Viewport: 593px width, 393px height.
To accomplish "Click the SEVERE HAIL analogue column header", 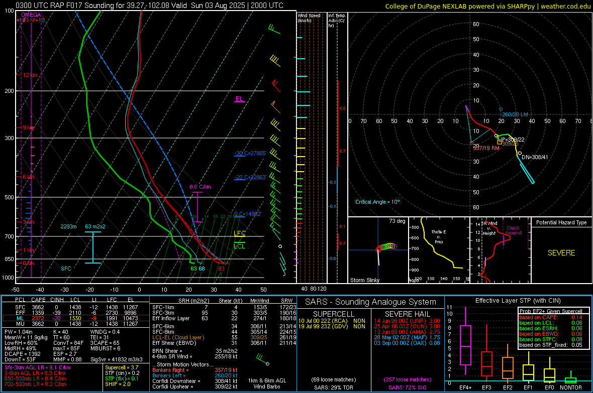I will tap(407, 314).
